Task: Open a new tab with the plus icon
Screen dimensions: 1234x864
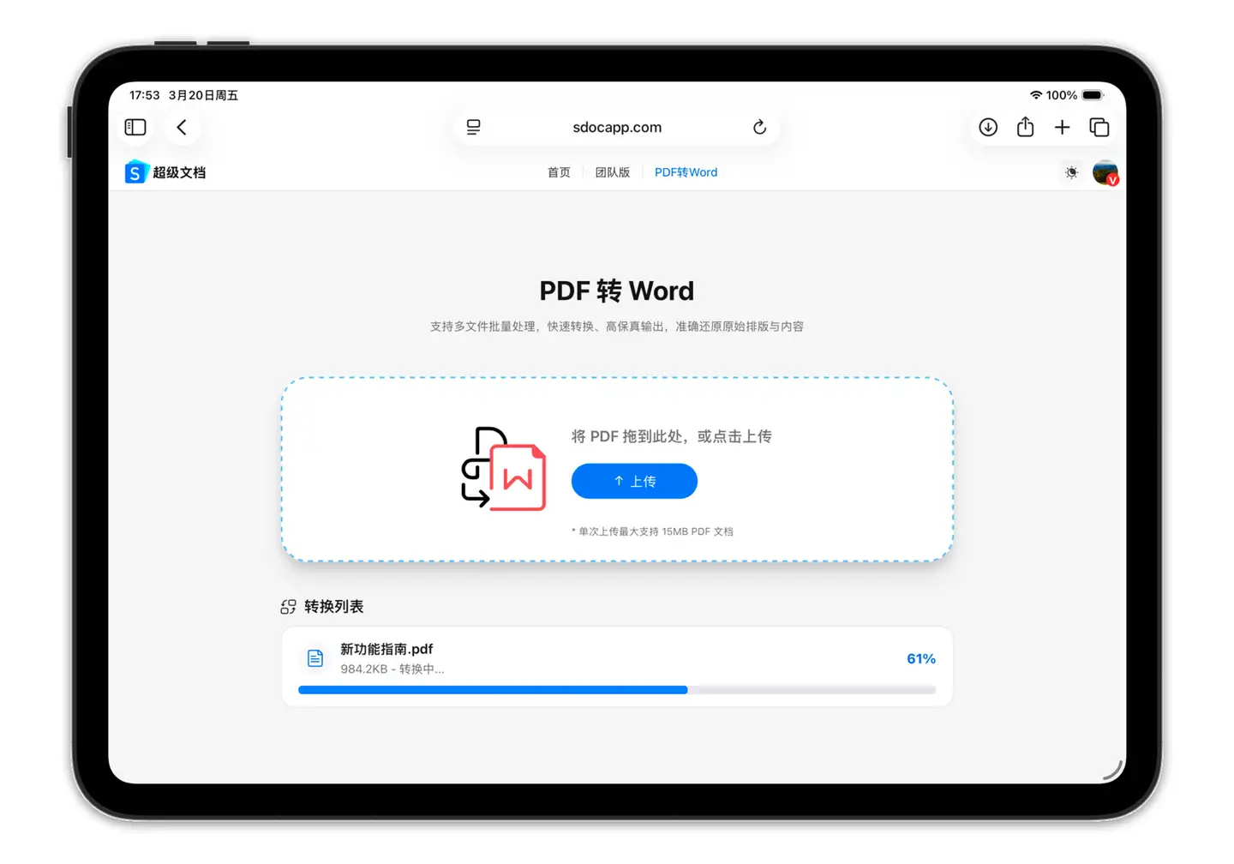Action: [1062, 127]
